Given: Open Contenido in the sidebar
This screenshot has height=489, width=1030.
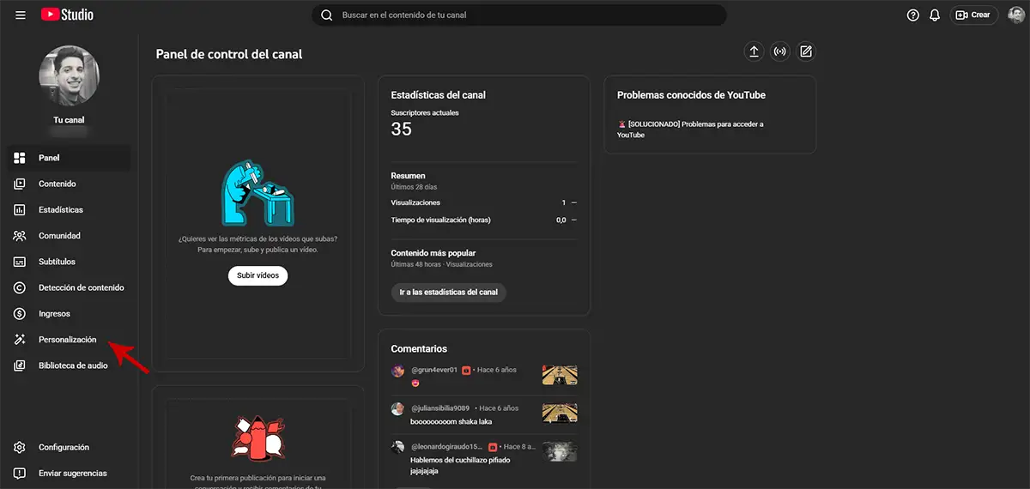Looking at the screenshot, I should coord(69,184).
